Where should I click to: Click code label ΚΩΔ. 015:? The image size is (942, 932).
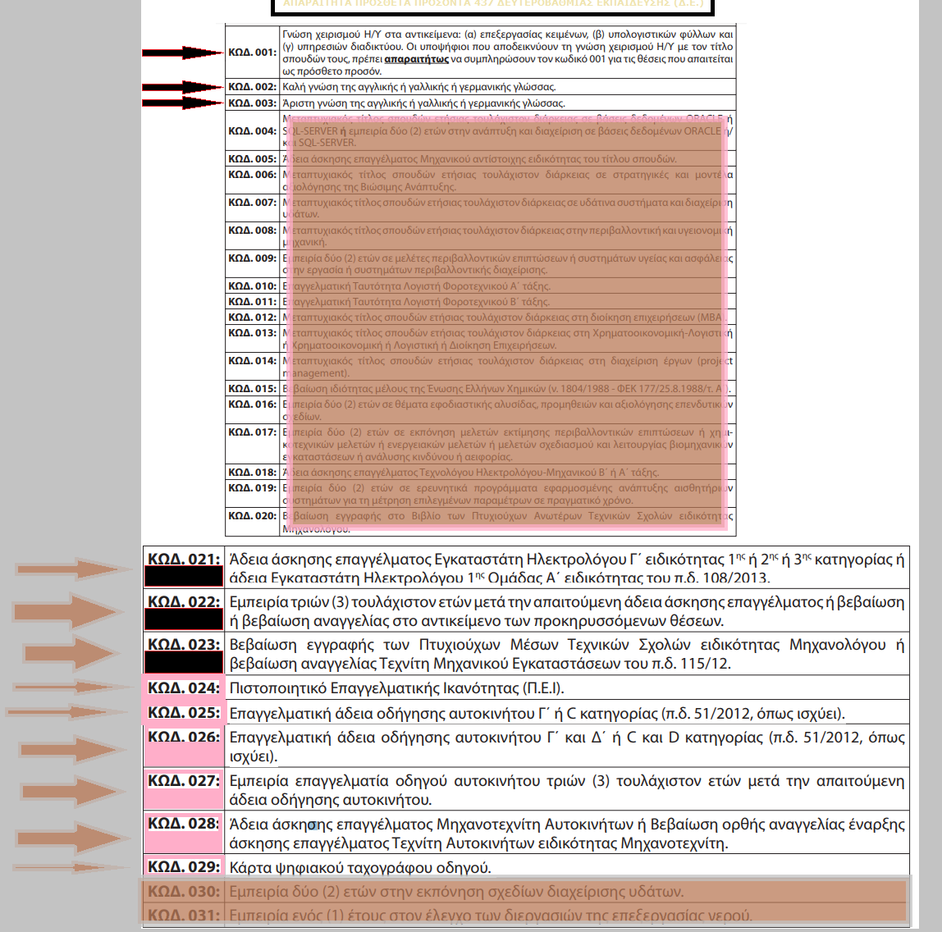[253, 389]
